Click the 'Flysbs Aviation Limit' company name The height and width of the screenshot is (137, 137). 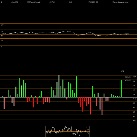click(120, 2)
